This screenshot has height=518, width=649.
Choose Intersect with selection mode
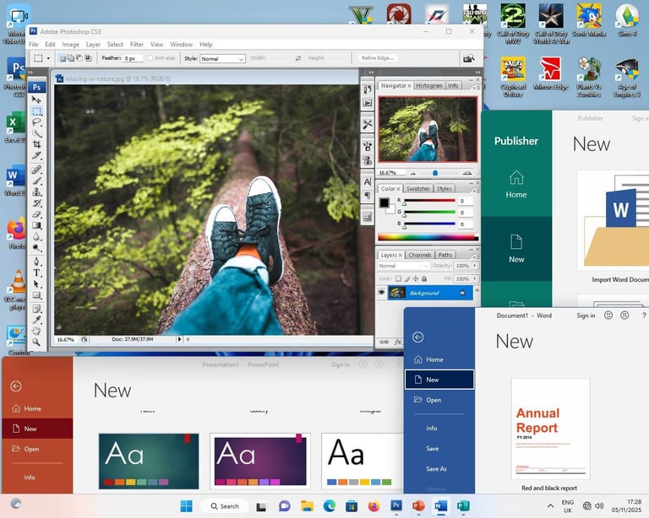(x=88, y=58)
